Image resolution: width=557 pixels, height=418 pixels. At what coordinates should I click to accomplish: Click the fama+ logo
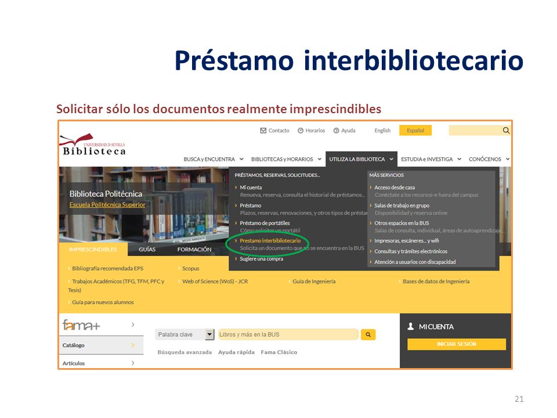click(x=81, y=325)
